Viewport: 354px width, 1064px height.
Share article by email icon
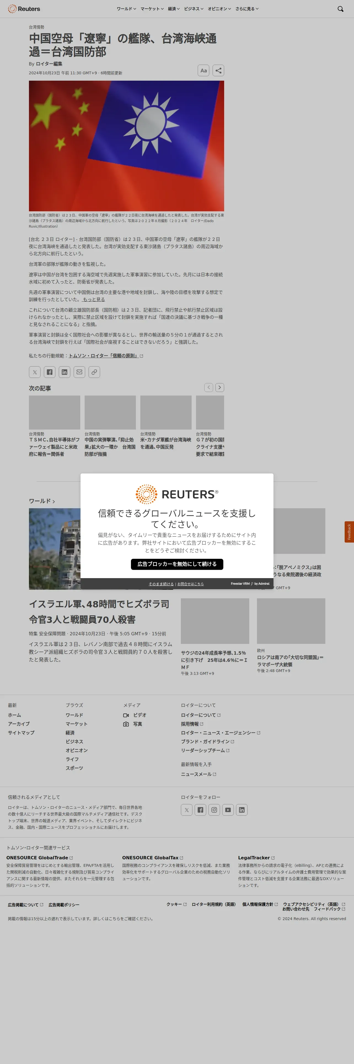[x=79, y=372]
